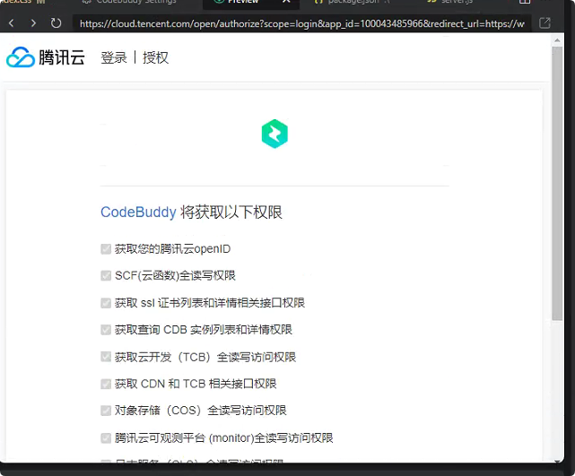Screen dimensions: 575x476
Task: Open the CodeBuddy Settings tab
Action: [129, 2]
